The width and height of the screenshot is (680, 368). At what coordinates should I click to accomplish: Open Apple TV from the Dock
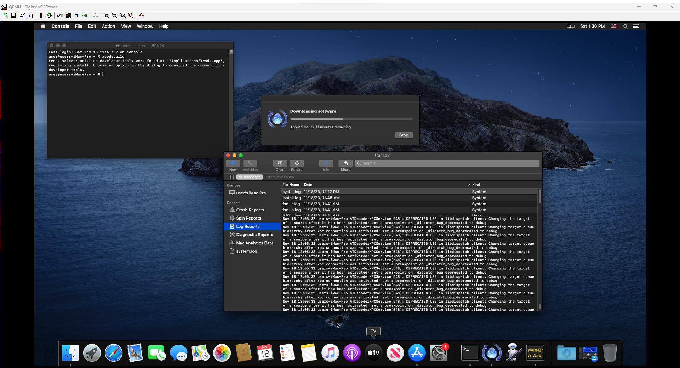click(373, 353)
